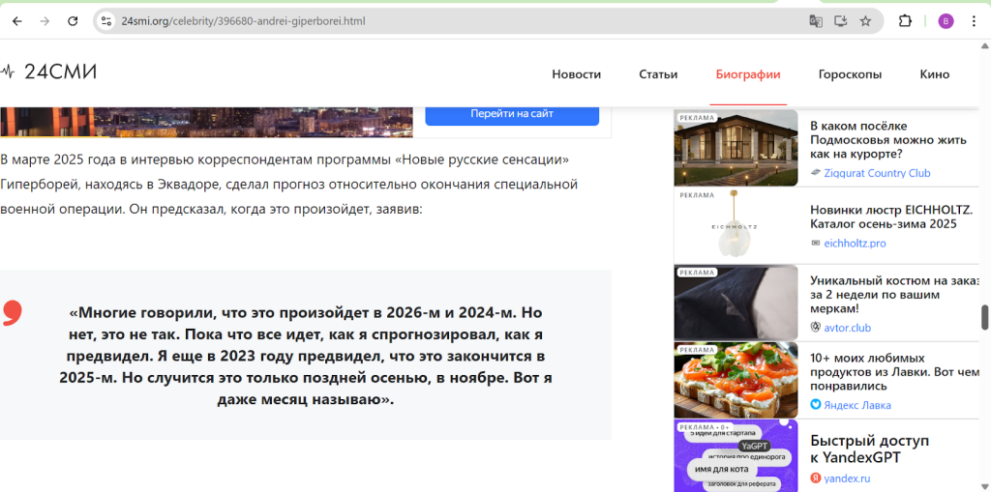This screenshot has height=492, width=991.
Task: Open the Новости menu item
Action: tap(576, 74)
